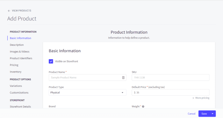Cancel adding the product
223x118 pixels.
point(191,114)
